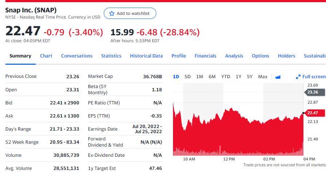Click the gray 23.26 previous close marker
Image resolution: width=326 pixels, height=175 pixels.
(314, 92)
